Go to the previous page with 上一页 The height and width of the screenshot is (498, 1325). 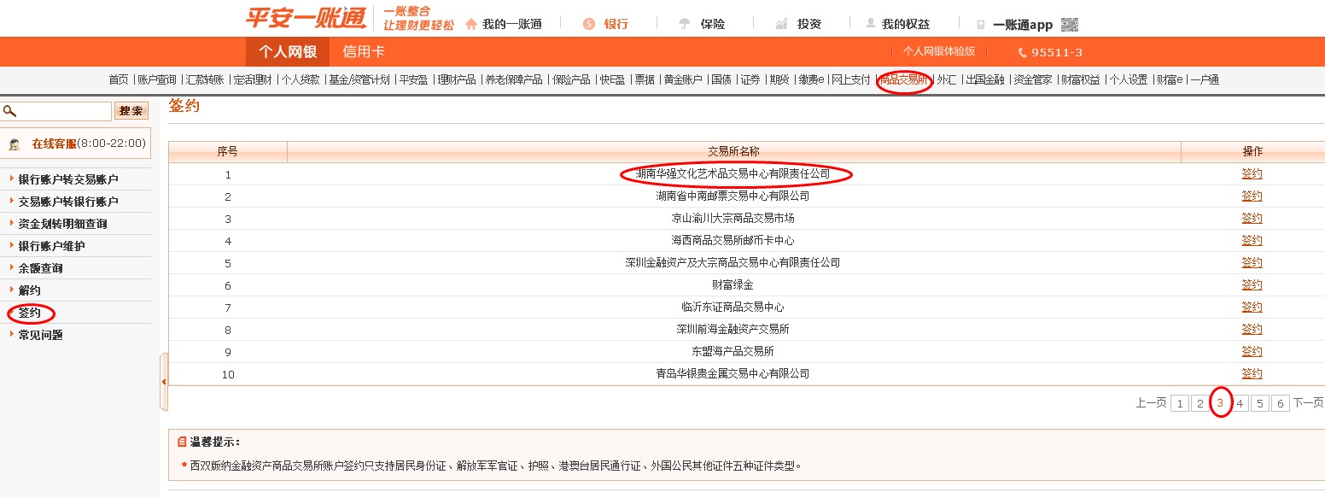tap(1151, 403)
